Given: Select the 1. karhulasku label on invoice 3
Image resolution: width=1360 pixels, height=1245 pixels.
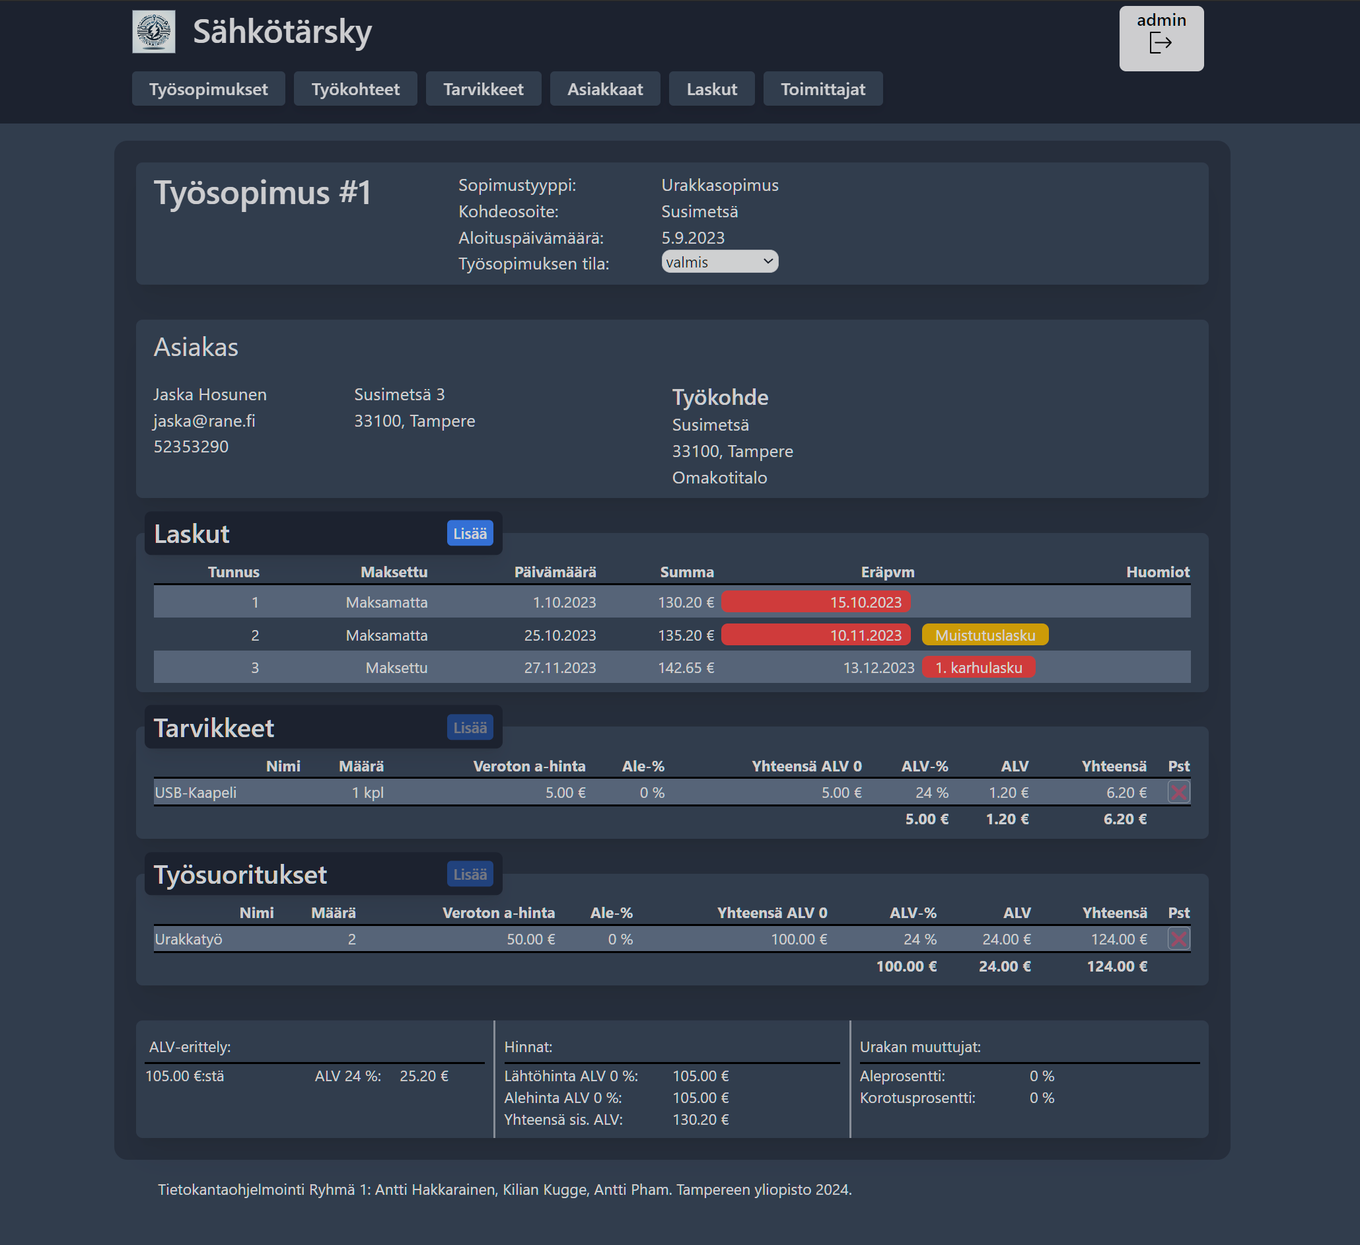Looking at the screenshot, I should tap(978, 667).
